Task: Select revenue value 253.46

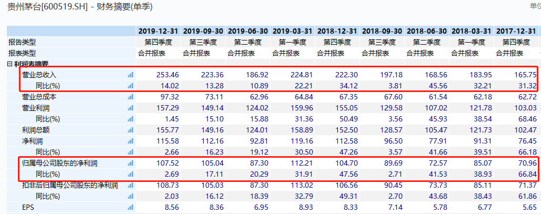Action: tap(168, 75)
